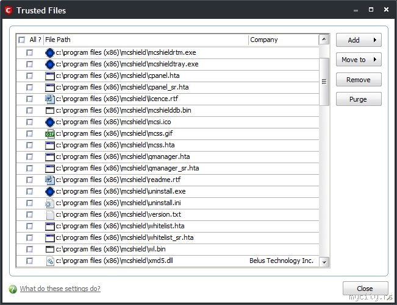Viewport: 397px width, 305px height.
Task: Click the mcsi.ico file icon
Action: 50,122
